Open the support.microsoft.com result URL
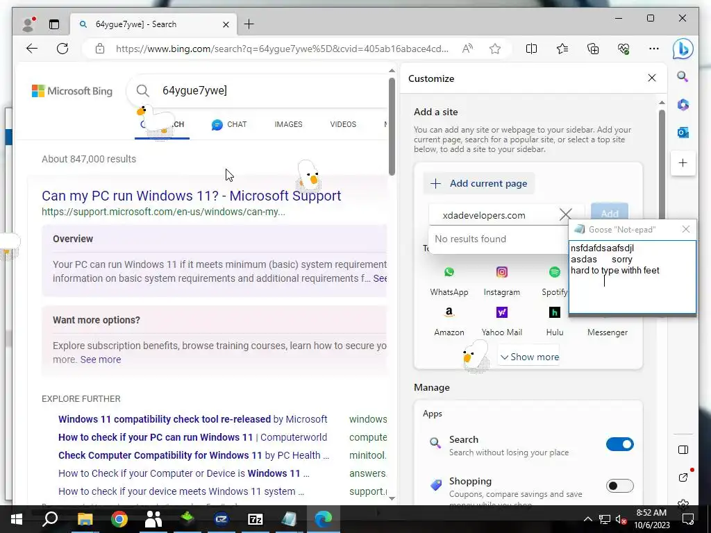Image resolution: width=711 pixels, height=533 pixels. [x=163, y=212]
